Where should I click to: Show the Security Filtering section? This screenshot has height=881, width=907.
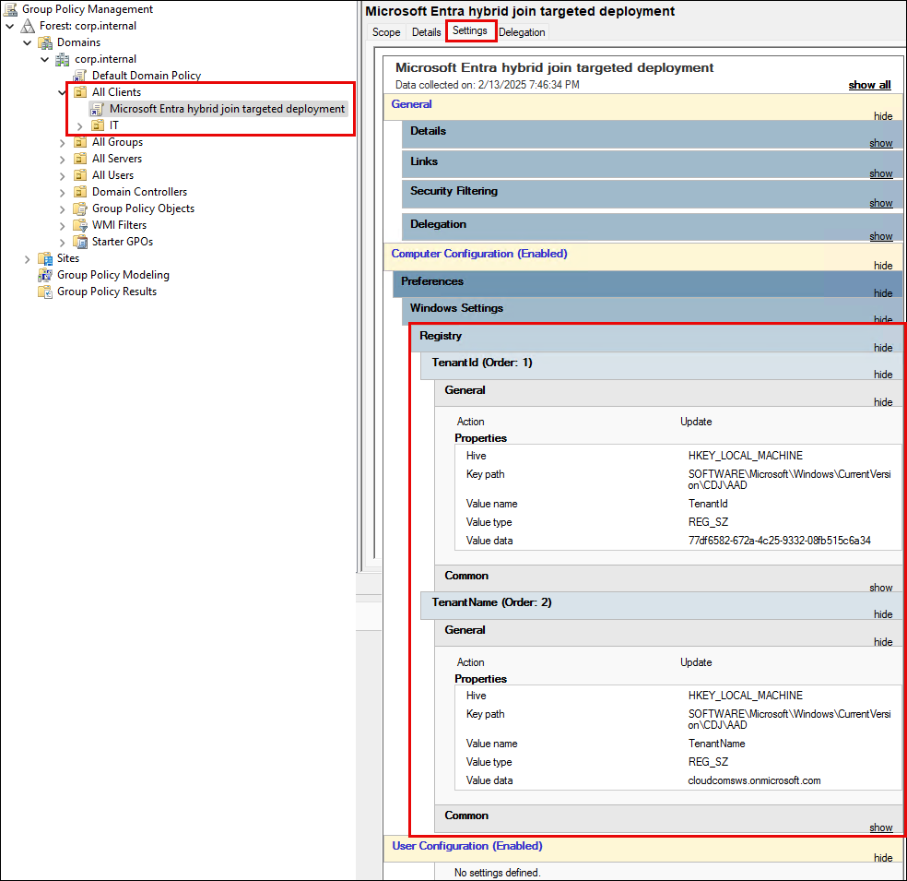(881, 203)
